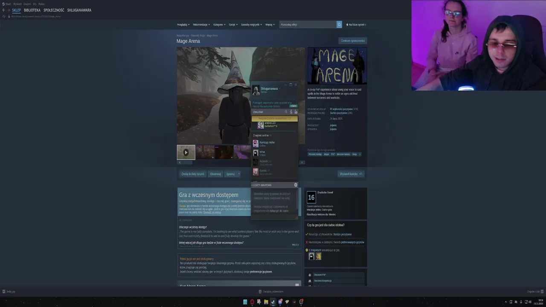
Task: Open Zarządzaj pobieraniem in bottom bar
Action: click(271, 292)
